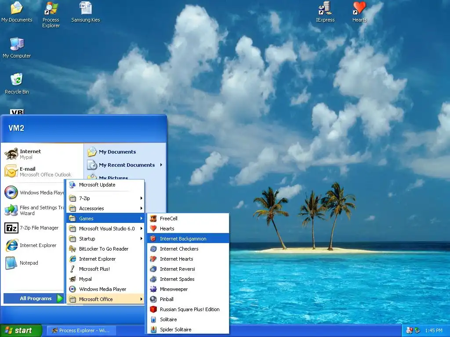This screenshot has width=450, height=337.
Task: Launch Russian Square Plus! Edition
Action: click(188, 309)
